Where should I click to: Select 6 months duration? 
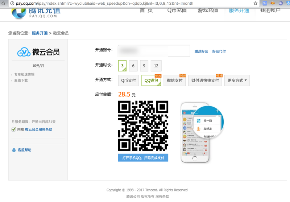pyautogui.click(x=133, y=66)
